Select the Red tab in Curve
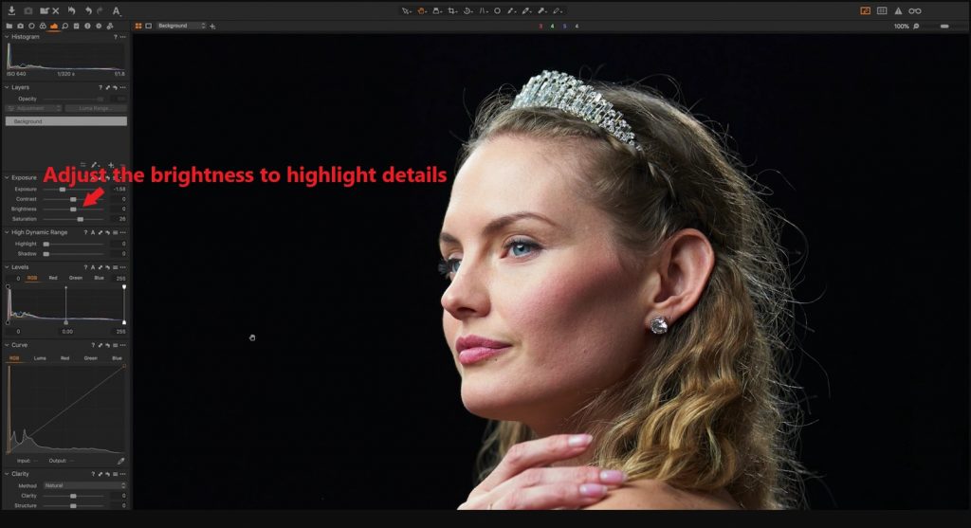The image size is (971, 528). tap(65, 357)
